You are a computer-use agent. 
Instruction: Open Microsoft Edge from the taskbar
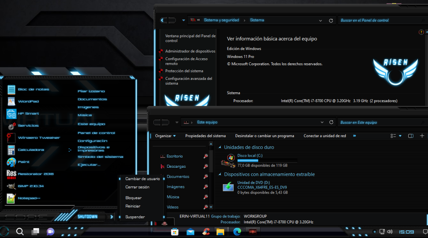[237, 231]
